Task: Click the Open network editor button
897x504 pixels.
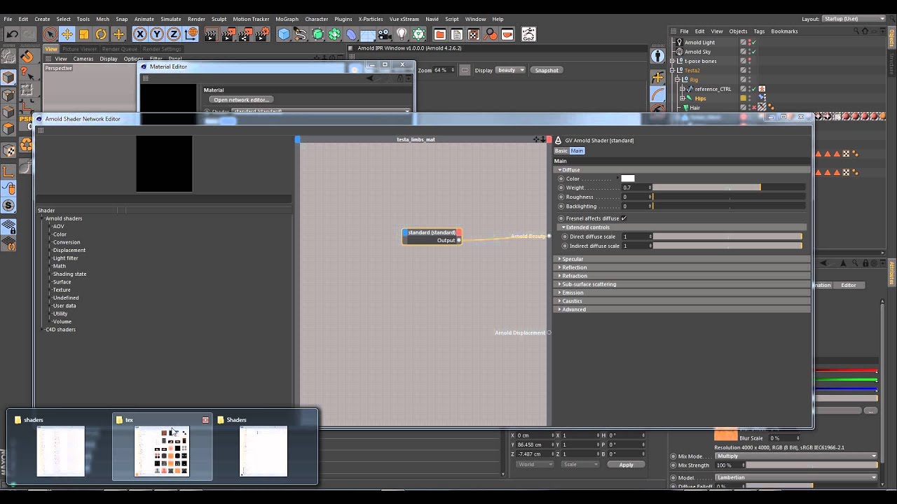Action: tap(240, 100)
